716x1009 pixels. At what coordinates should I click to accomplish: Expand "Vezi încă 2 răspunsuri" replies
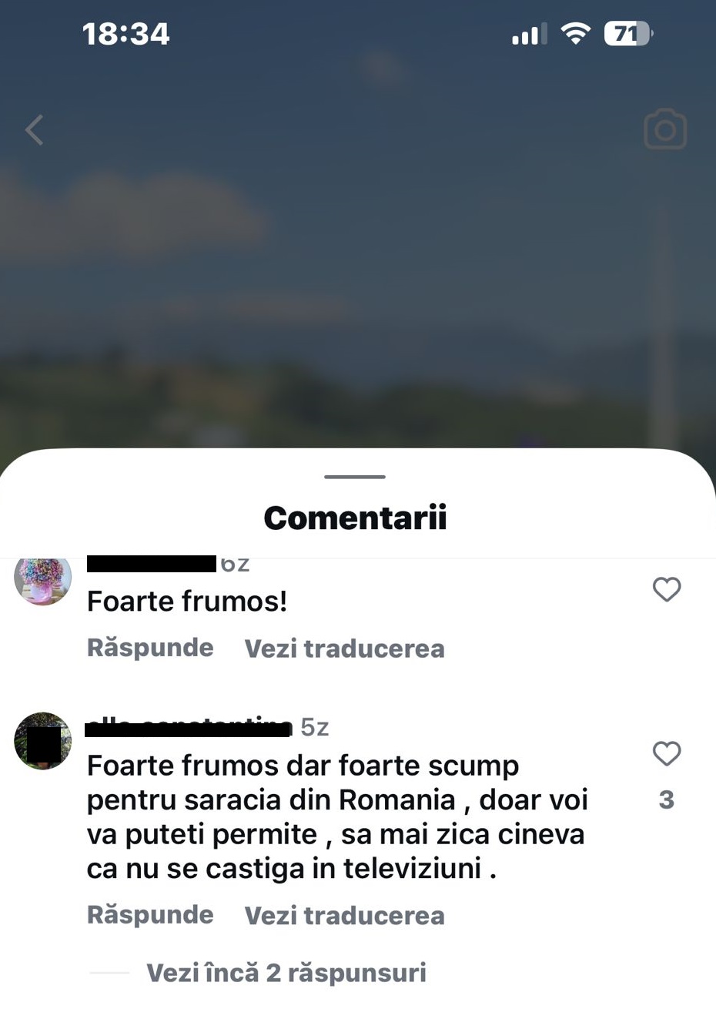(286, 973)
